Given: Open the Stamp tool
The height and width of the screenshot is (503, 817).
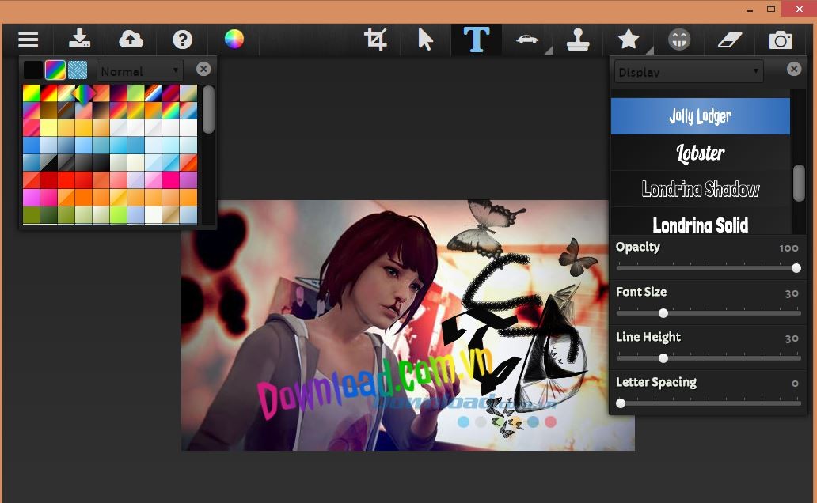Looking at the screenshot, I should tap(578, 40).
